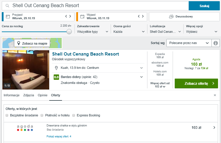Click the Szukaj search button

[x=204, y=6]
